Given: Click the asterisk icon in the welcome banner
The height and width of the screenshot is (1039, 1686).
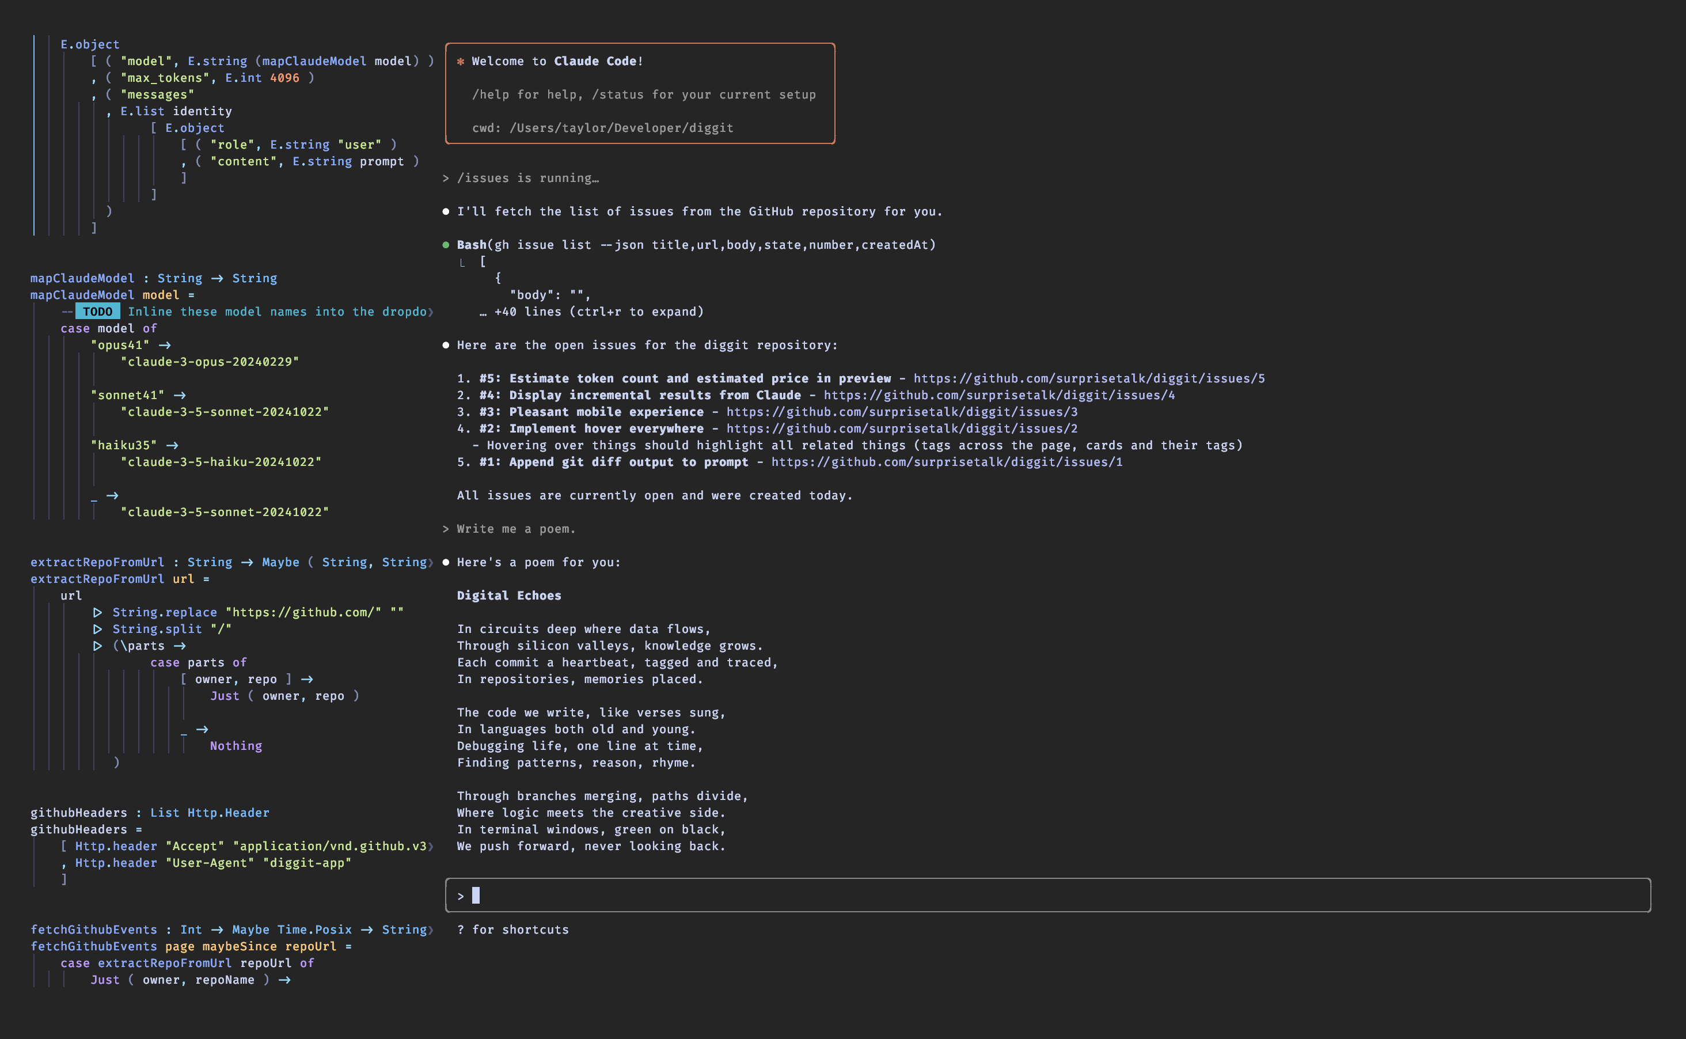Looking at the screenshot, I should [x=461, y=60].
